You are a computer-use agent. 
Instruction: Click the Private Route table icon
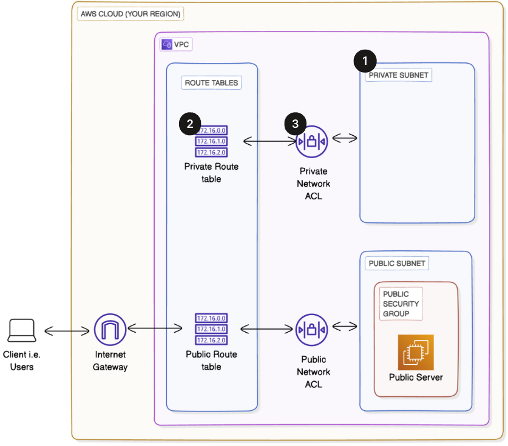211,141
